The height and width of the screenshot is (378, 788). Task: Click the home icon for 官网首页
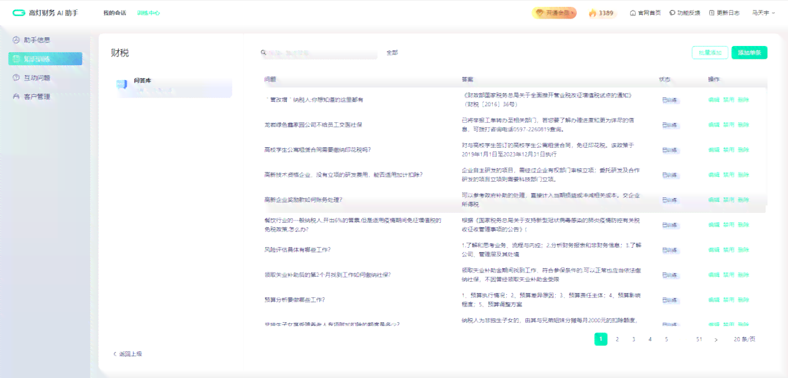tap(633, 13)
